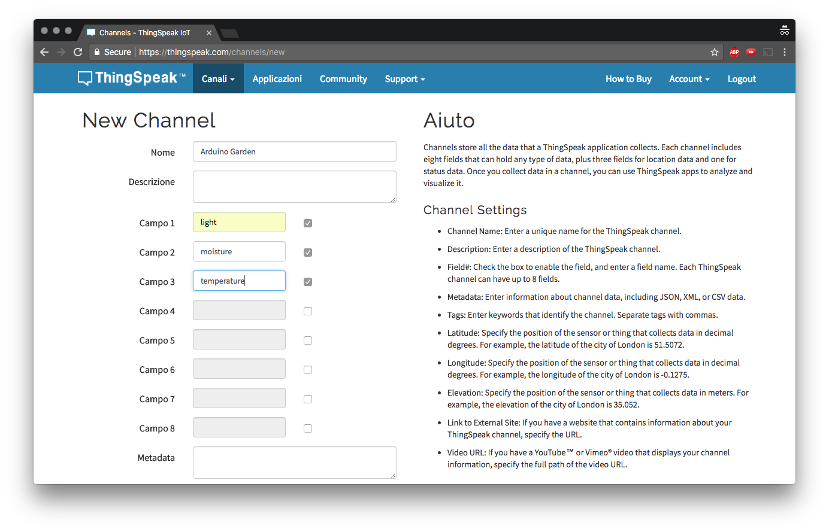This screenshot has height=532, width=829.
Task: Open the Adblock Plus extension icon
Action: pos(734,52)
